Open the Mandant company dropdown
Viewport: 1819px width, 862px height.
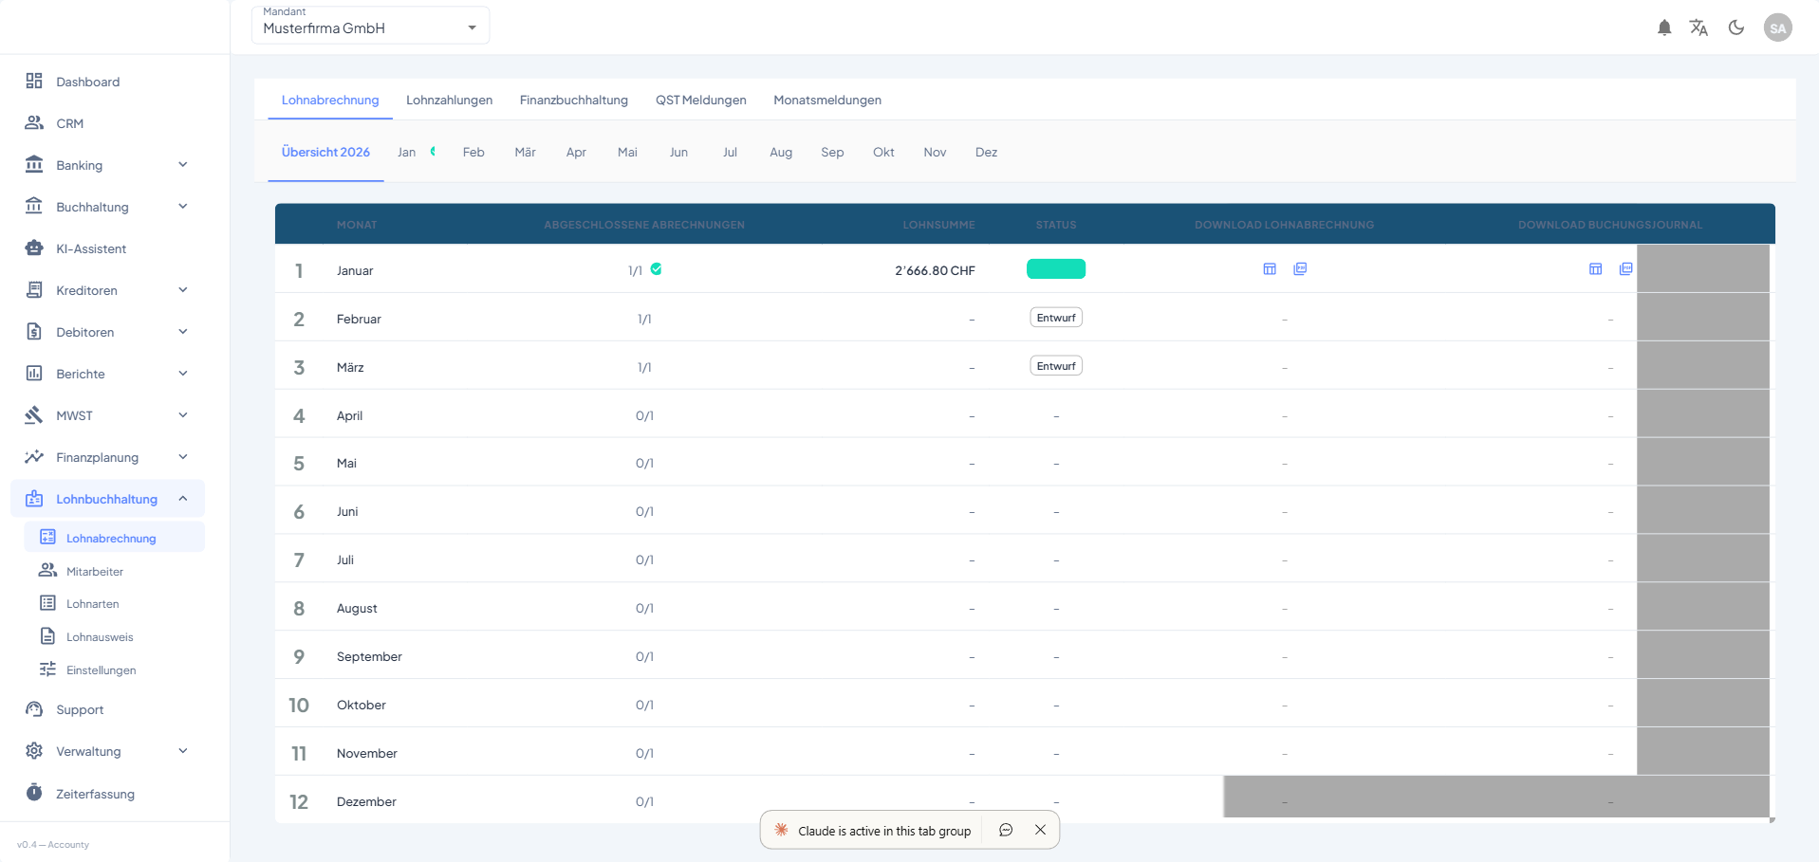point(370,27)
